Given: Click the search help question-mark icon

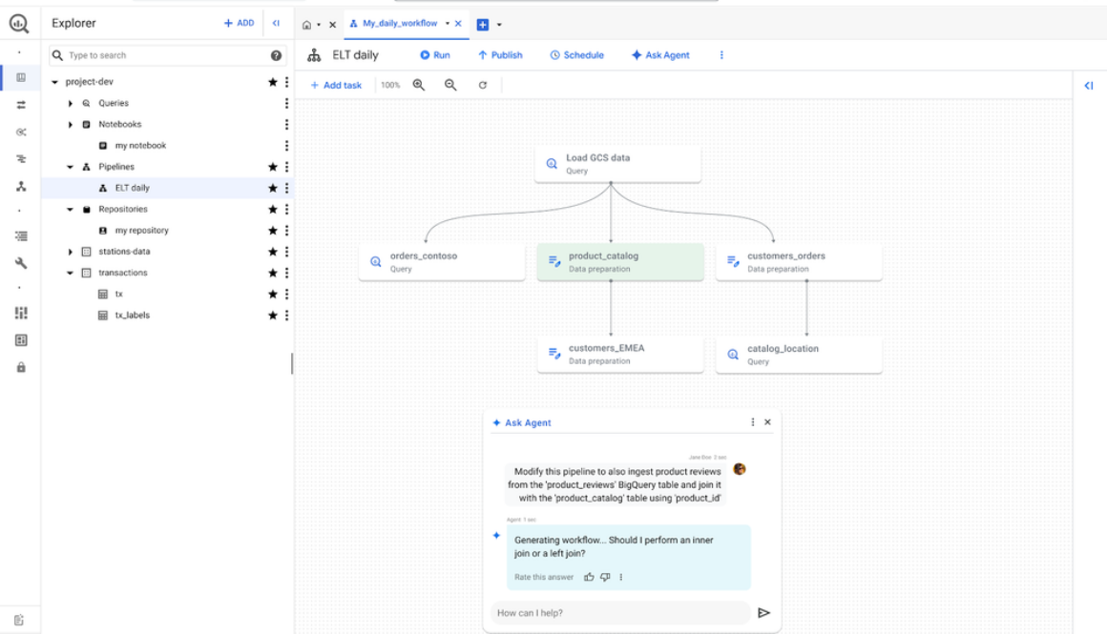Looking at the screenshot, I should tap(275, 54).
